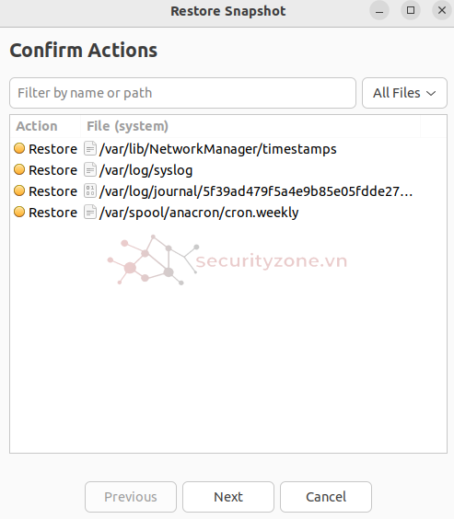Click the orange status dot beside /var/log/syslog
454x519 pixels.
[x=19, y=169]
